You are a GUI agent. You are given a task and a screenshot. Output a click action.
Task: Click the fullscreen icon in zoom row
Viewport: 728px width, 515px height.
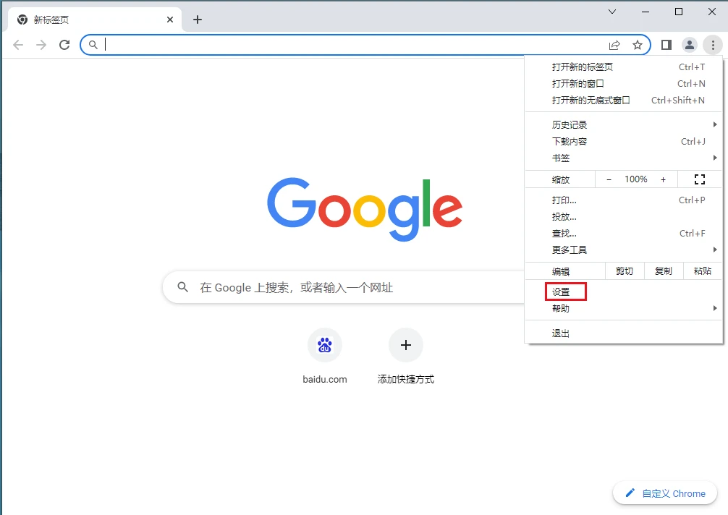point(700,179)
